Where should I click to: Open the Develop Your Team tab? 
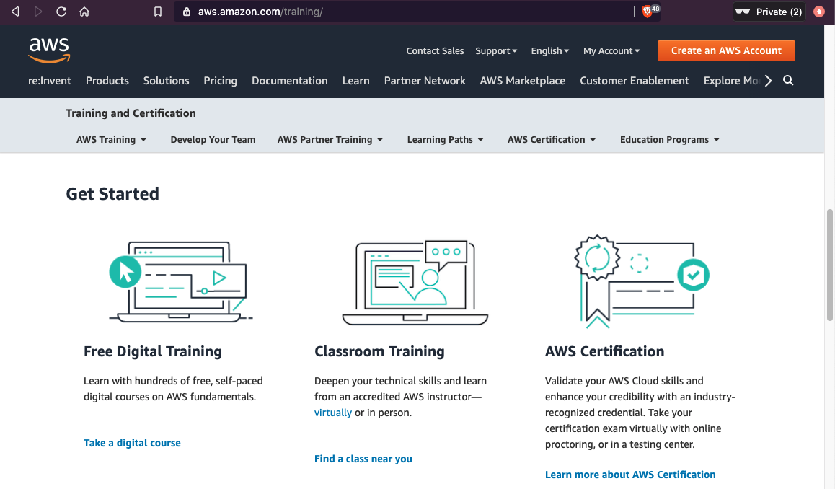pos(213,140)
